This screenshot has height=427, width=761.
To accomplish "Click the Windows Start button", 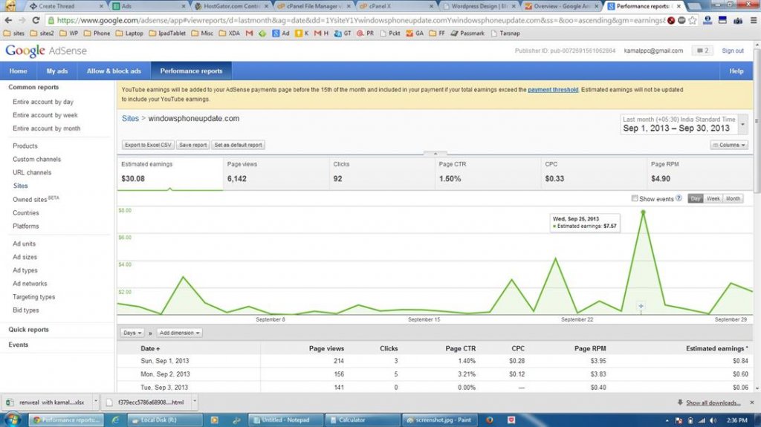I will pos(11,420).
